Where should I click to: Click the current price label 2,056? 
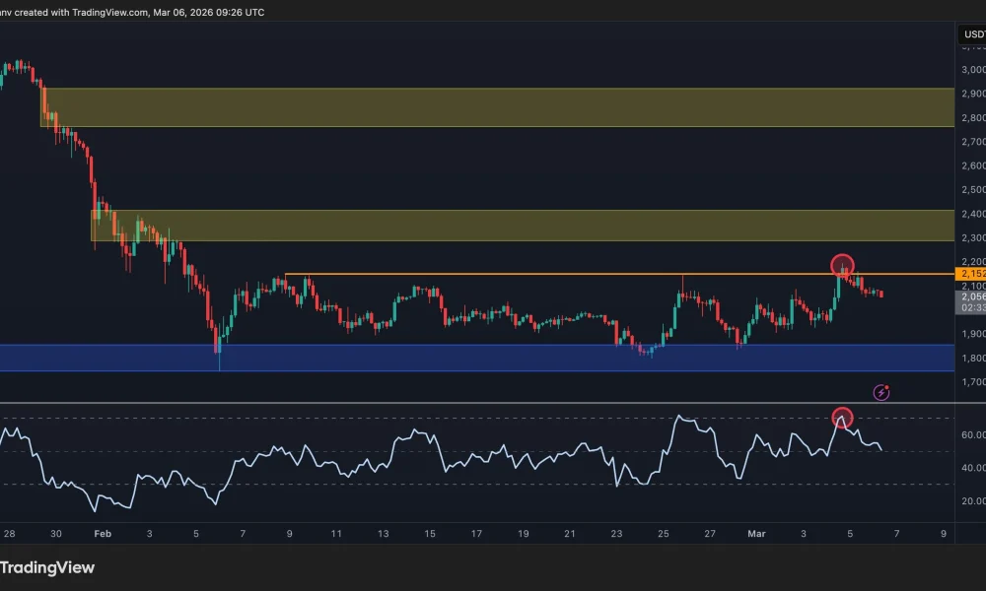[x=971, y=295]
